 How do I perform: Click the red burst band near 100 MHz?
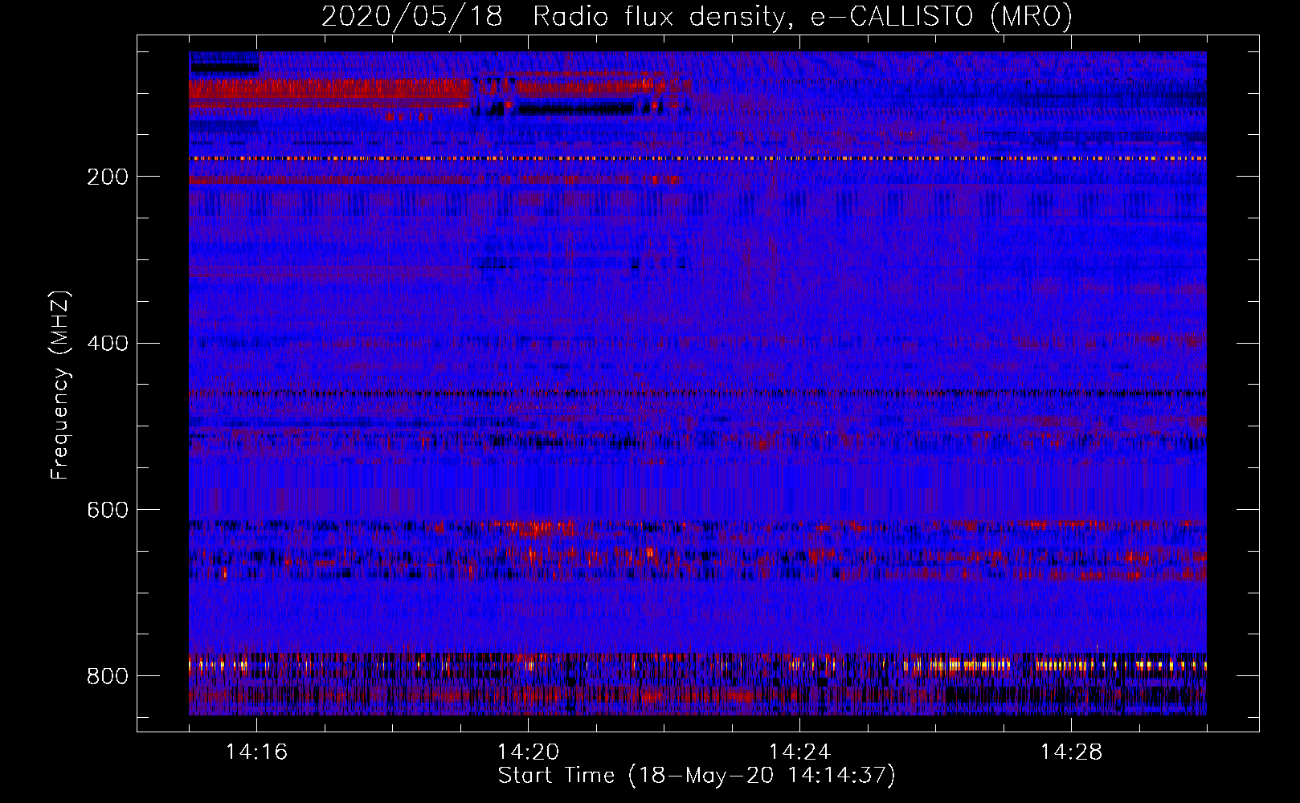pyautogui.click(x=329, y=88)
